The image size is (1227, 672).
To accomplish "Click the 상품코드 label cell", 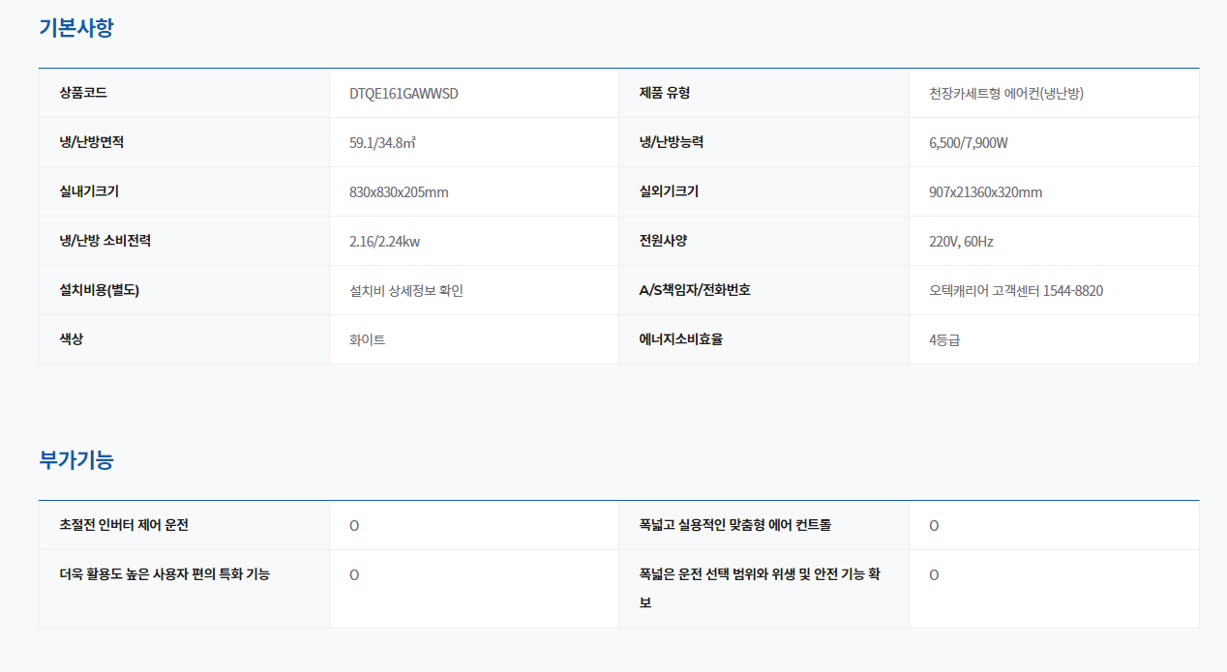I will pos(83,94).
